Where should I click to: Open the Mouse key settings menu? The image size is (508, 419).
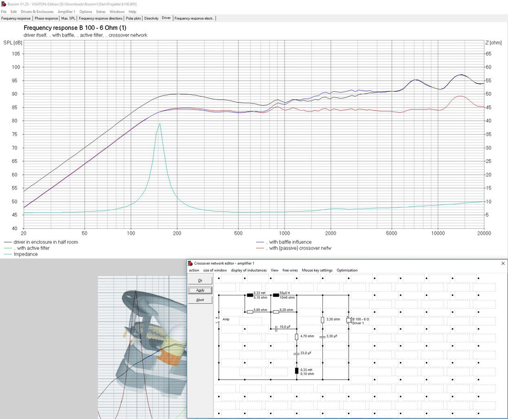[317, 270]
